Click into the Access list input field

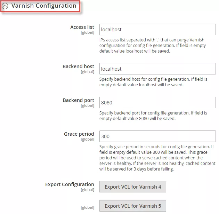pos(157,30)
